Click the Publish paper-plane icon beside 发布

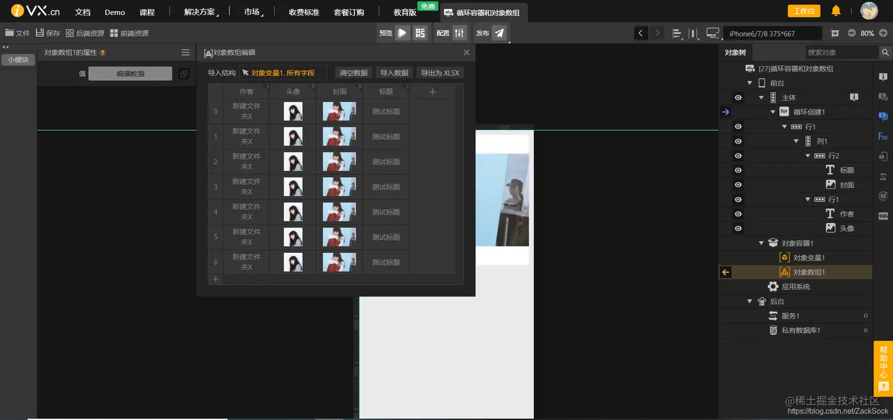click(499, 33)
